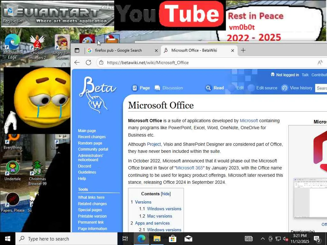The width and height of the screenshot is (327, 245).
Task: Select the Read view tab
Action: [215, 88]
